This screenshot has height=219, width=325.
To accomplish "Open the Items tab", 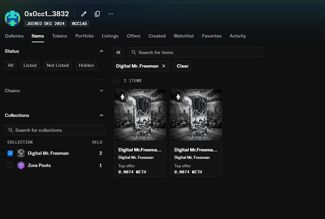I will [38, 36].
